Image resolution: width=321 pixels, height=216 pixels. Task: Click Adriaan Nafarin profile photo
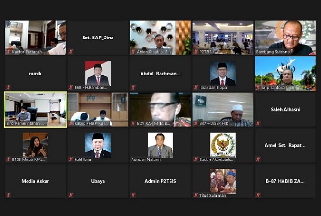click(x=160, y=145)
